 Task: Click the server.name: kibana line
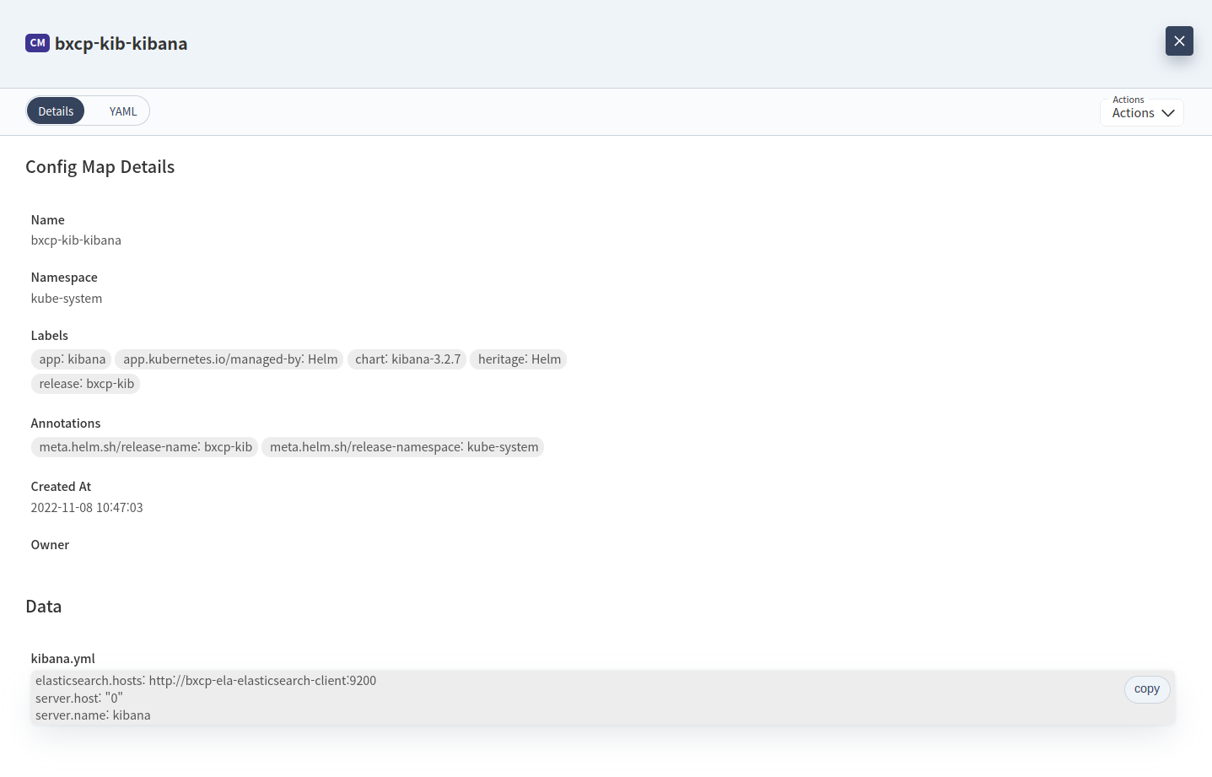[x=93, y=715]
